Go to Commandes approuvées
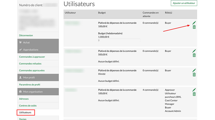Image resolution: width=215 pixels, height=120 pixels. pyautogui.click(x=32, y=71)
